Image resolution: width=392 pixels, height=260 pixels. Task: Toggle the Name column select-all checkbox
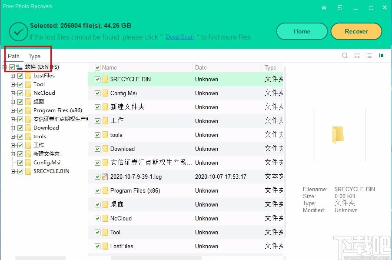click(x=97, y=68)
